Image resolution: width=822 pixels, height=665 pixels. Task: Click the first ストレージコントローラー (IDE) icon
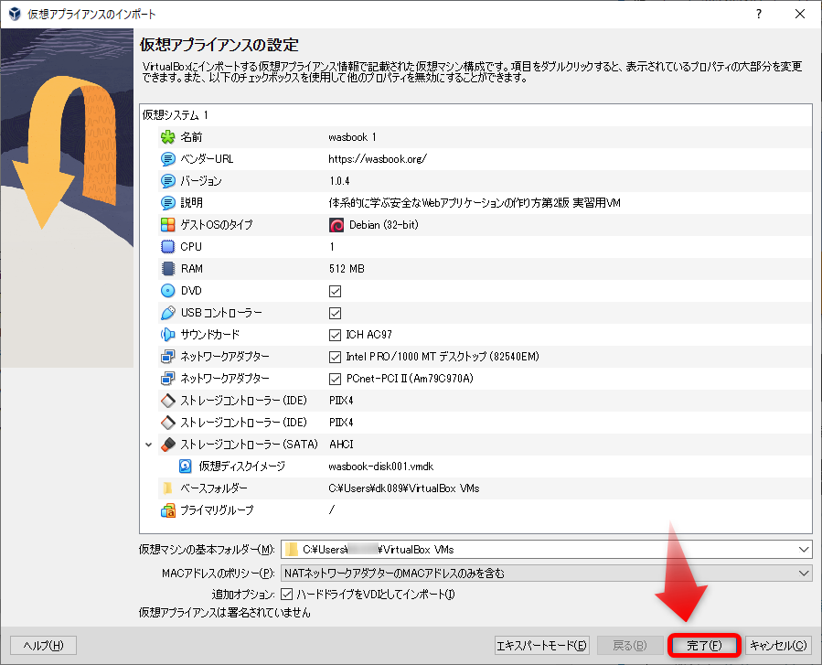(167, 401)
